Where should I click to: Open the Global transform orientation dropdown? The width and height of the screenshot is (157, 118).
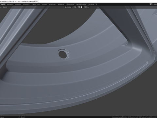pyautogui.click(x=70, y=7)
